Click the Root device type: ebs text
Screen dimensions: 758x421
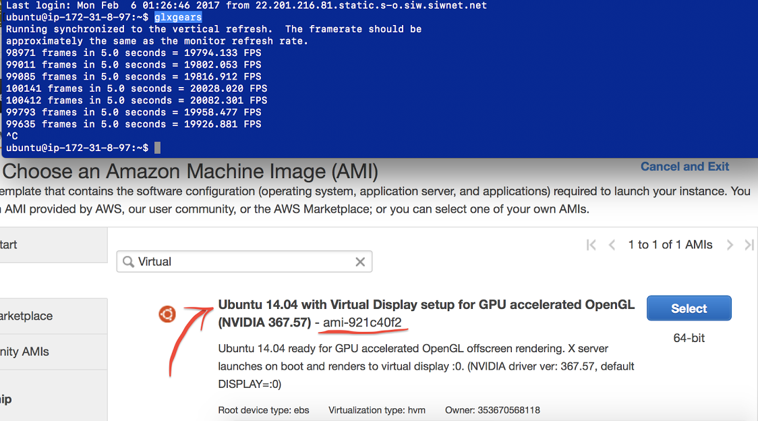[x=264, y=410]
